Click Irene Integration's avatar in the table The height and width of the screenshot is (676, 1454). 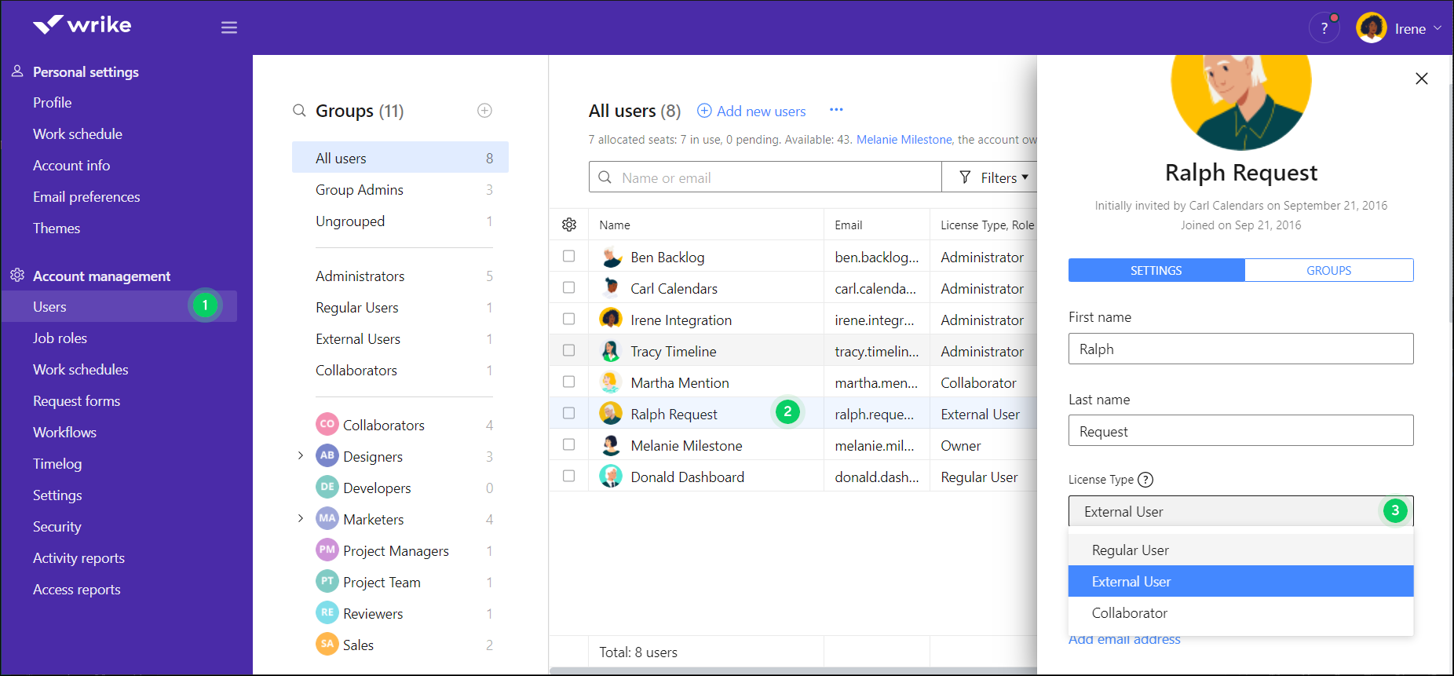[611, 320]
